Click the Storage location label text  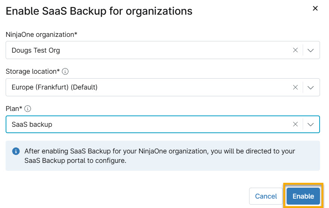33,71
